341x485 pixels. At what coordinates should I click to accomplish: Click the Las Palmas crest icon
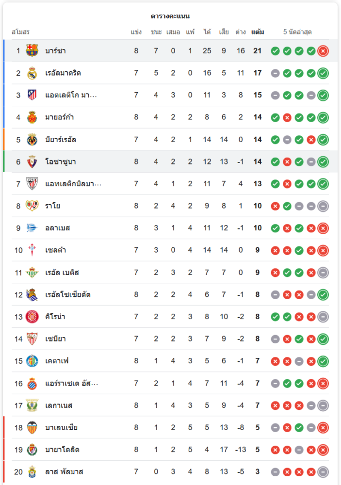(32, 471)
